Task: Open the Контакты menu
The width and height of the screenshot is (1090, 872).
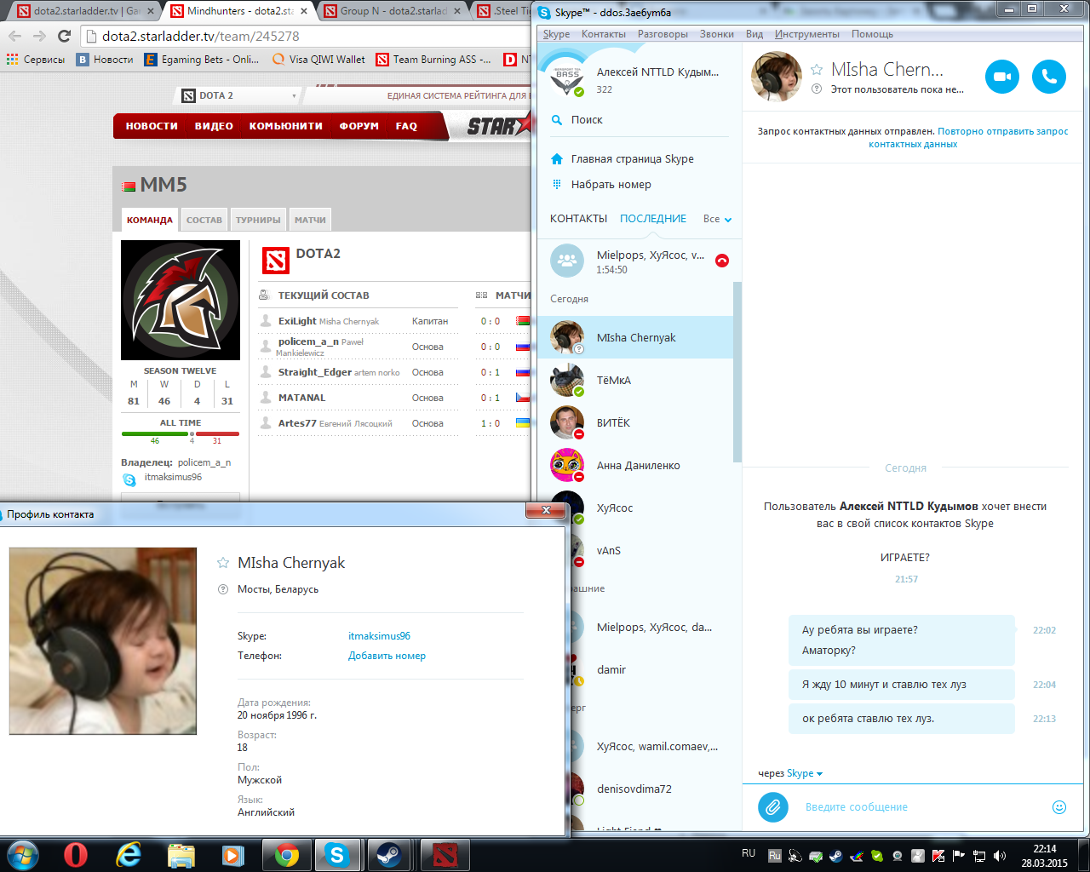Action: (604, 34)
